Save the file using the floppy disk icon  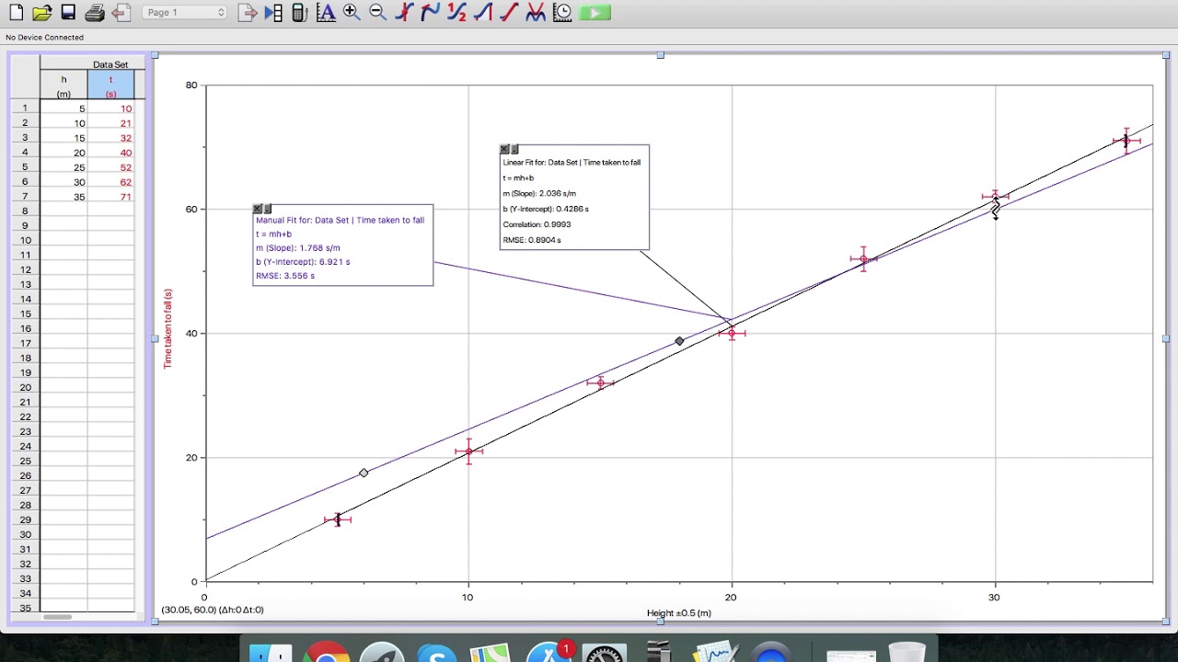pos(68,13)
